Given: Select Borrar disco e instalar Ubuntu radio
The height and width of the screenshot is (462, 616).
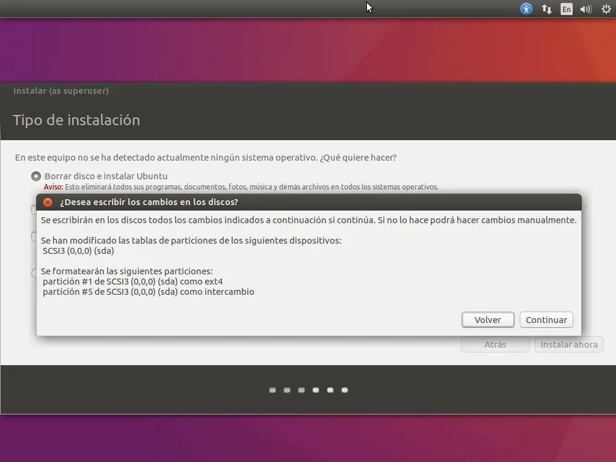Looking at the screenshot, I should pos(36,176).
